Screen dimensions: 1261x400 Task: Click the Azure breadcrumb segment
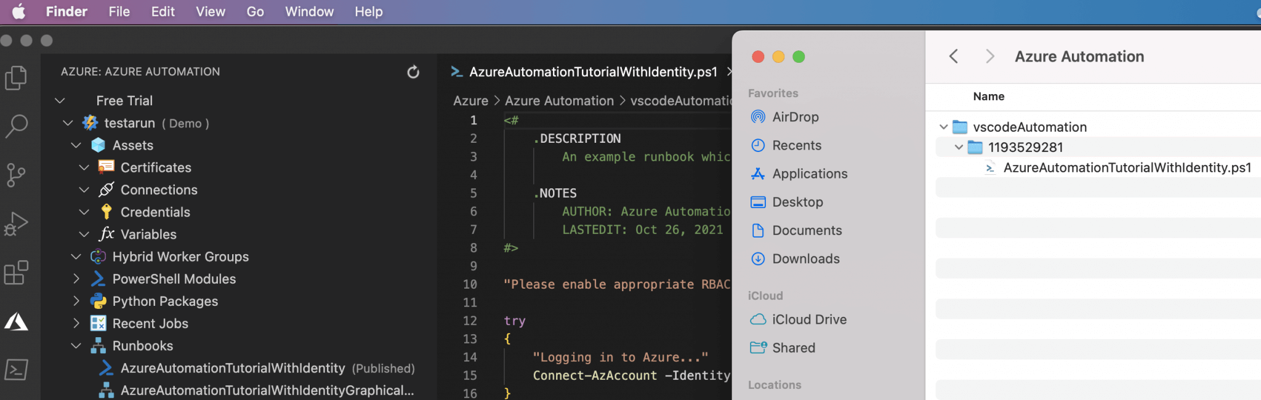470,101
